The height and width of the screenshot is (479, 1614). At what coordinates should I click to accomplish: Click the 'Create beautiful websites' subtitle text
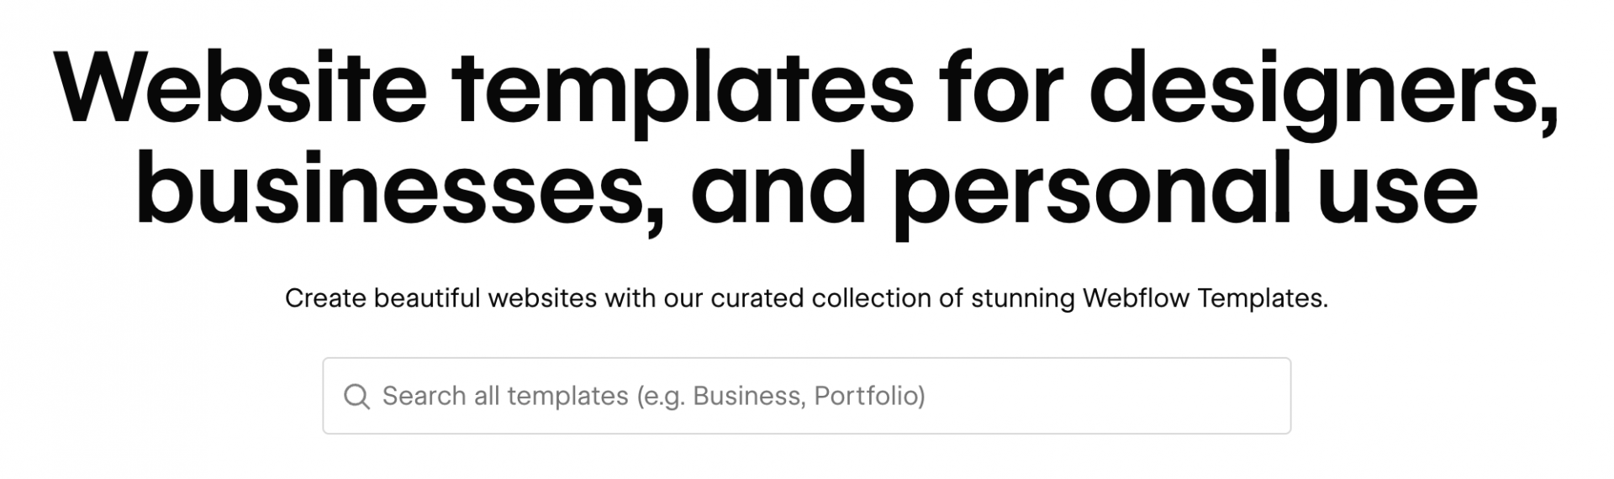pos(440,298)
